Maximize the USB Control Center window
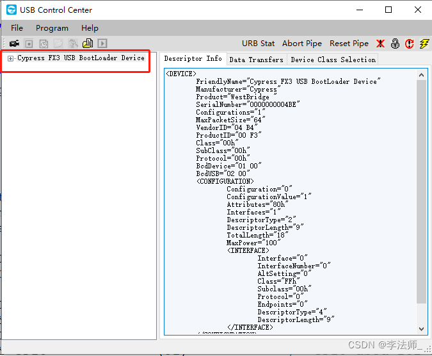Viewport: 432px width, 356px height. click(388, 10)
